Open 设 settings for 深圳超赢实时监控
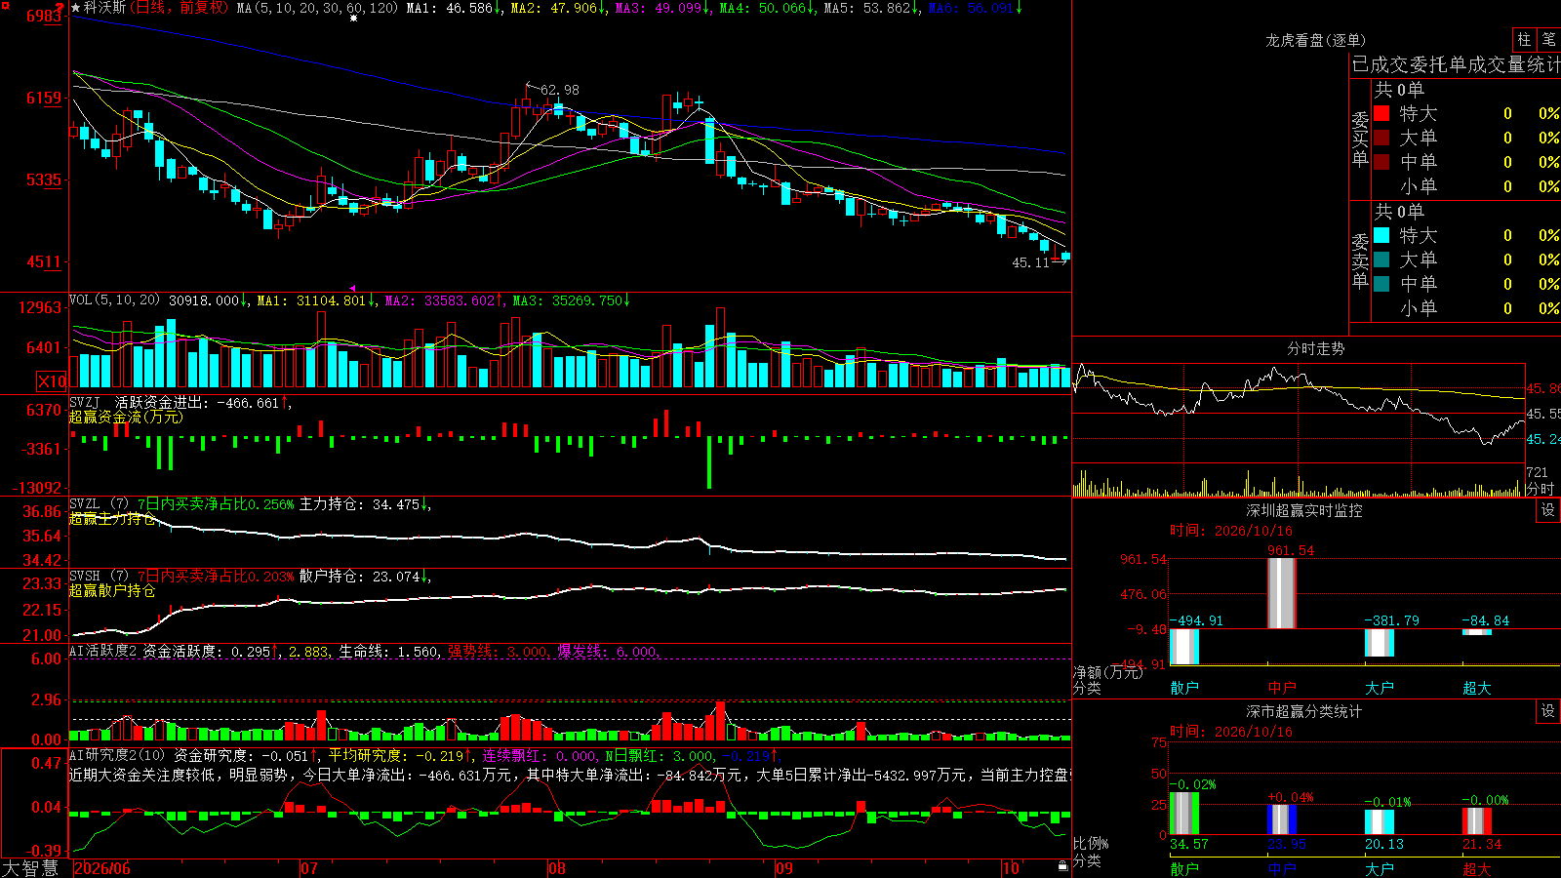 click(1548, 510)
